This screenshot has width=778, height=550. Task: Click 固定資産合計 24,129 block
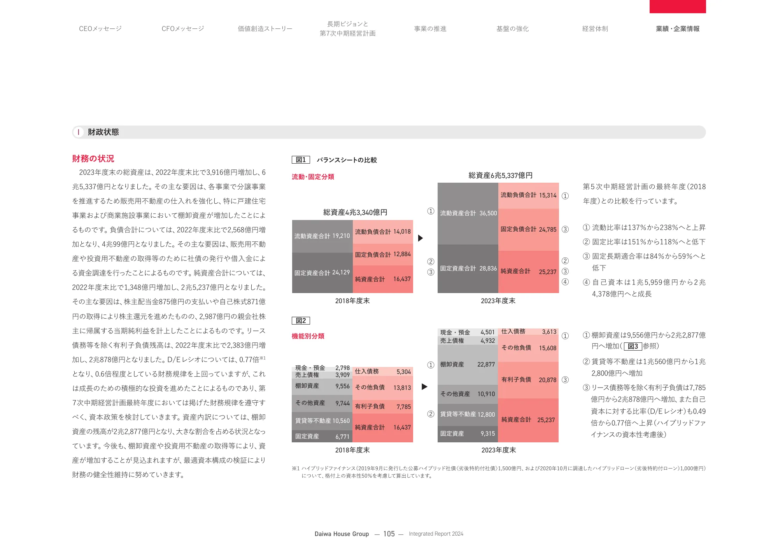(322, 273)
